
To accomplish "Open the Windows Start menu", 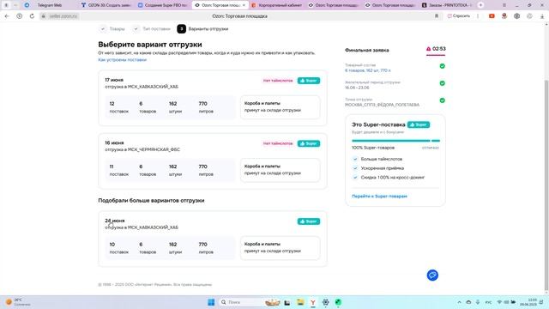I will 211,302.
